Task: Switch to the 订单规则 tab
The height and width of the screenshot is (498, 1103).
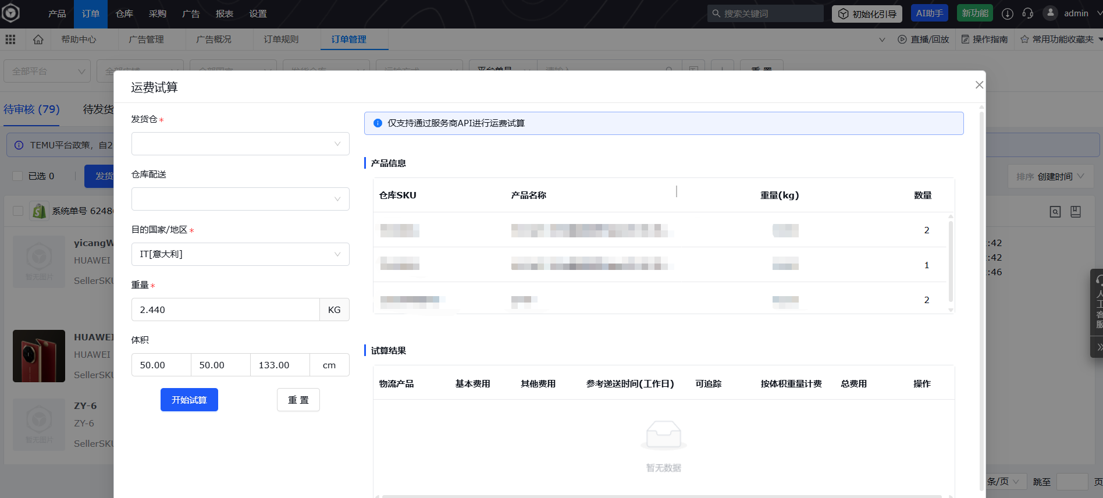Action: pyautogui.click(x=281, y=40)
